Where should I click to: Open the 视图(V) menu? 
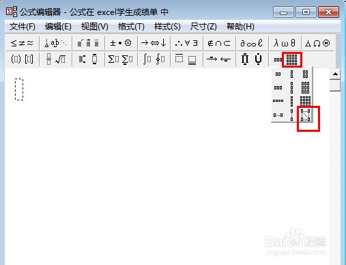click(x=95, y=27)
